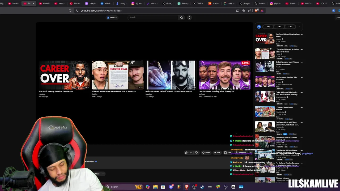Click sidebar title 'Last Streamer Standing Wins $1,000,000'

coord(286,78)
